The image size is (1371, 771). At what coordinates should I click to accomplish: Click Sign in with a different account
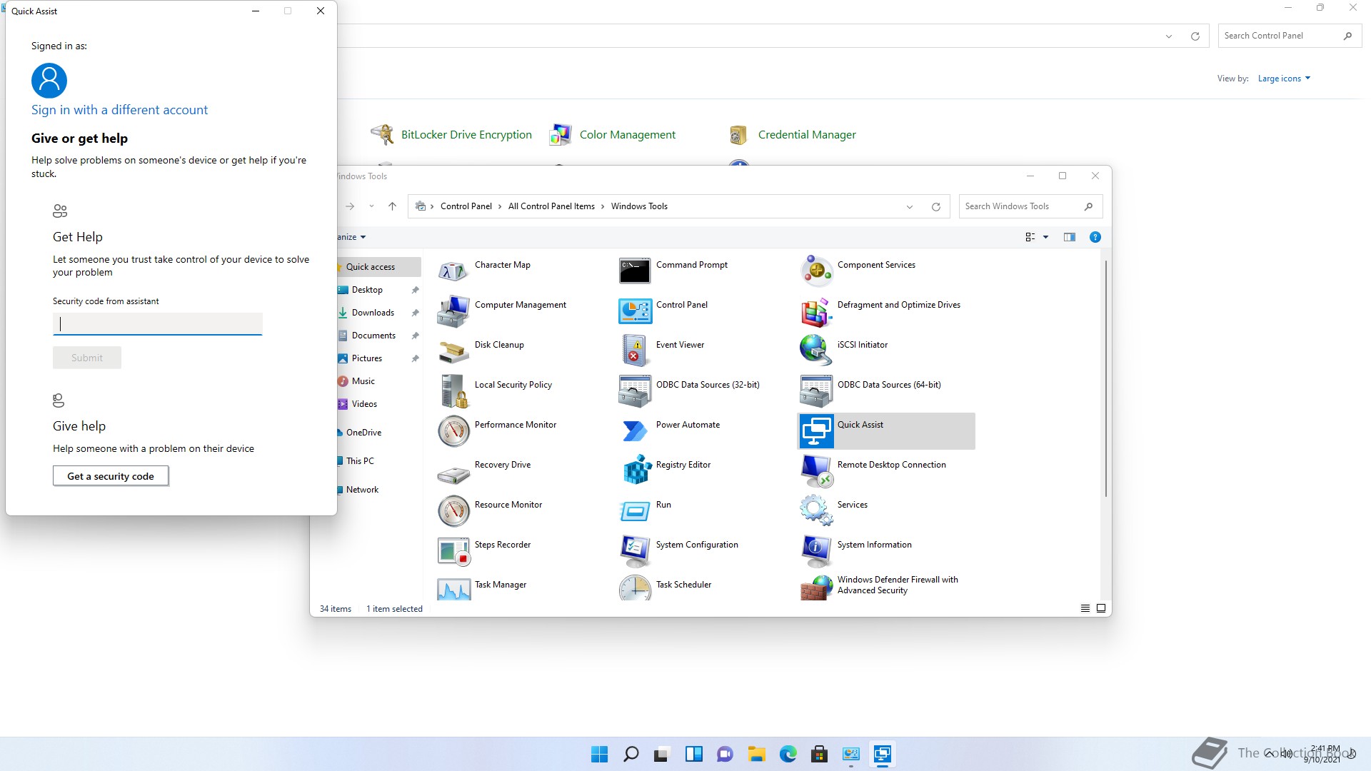point(119,110)
